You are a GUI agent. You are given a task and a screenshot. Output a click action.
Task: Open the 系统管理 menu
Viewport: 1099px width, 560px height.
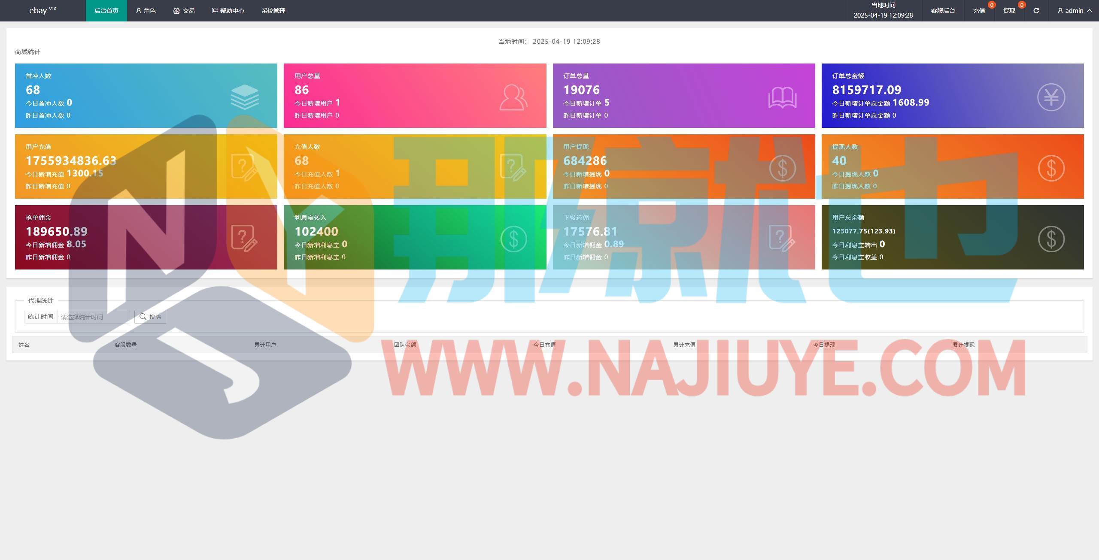(x=273, y=11)
